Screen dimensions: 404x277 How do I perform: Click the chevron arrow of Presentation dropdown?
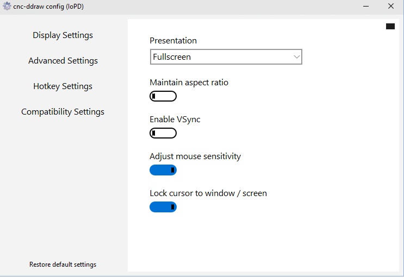(x=296, y=56)
